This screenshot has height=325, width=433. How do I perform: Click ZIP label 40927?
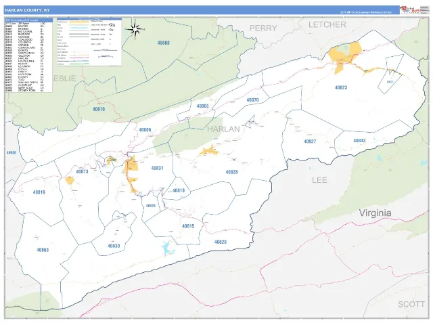pyautogui.click(x=310, y=142)
